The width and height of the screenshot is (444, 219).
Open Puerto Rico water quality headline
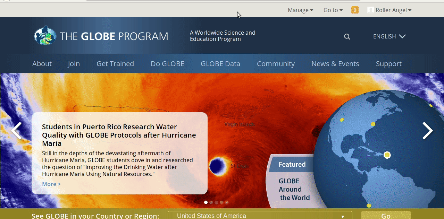coord(119,135)
